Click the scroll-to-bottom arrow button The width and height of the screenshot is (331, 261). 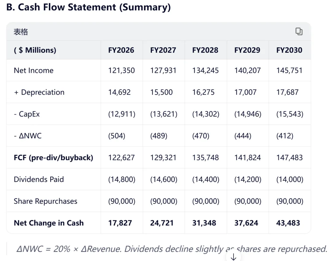click(234, 257)
